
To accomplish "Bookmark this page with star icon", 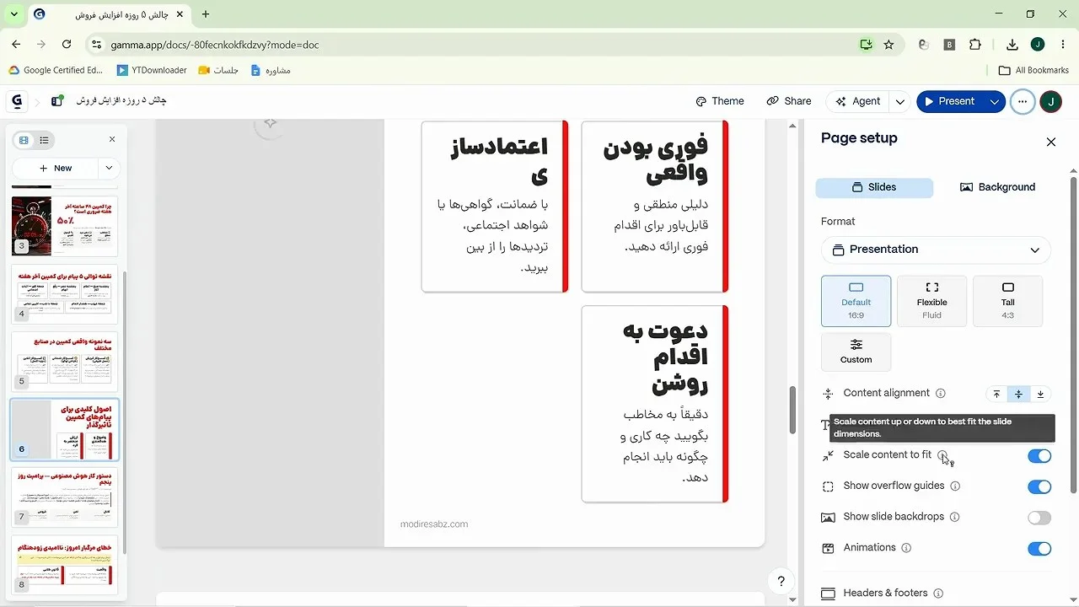I will (x=888, y=45).
